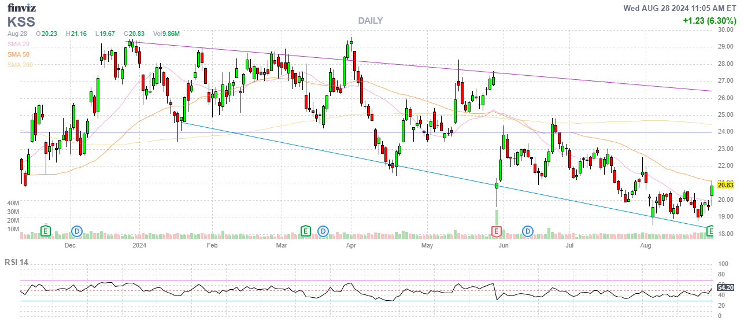Click the DAILY timeframe label
744x325 pixels.
point(370,20)
